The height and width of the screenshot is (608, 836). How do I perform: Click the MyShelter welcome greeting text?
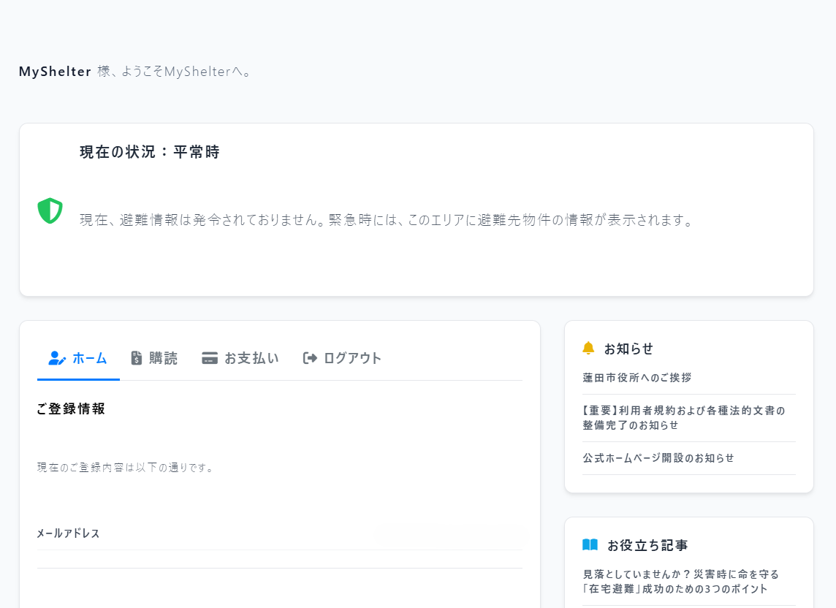point(135,72)
